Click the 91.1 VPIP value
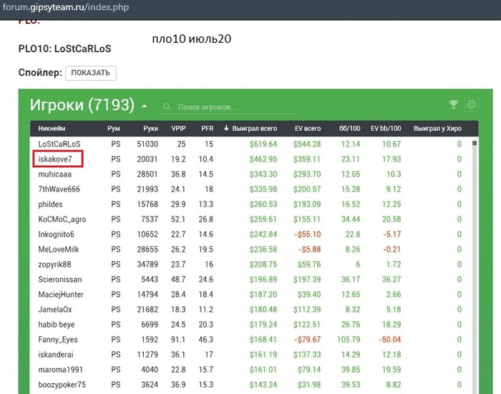501x394 pixels. [178, 340]
